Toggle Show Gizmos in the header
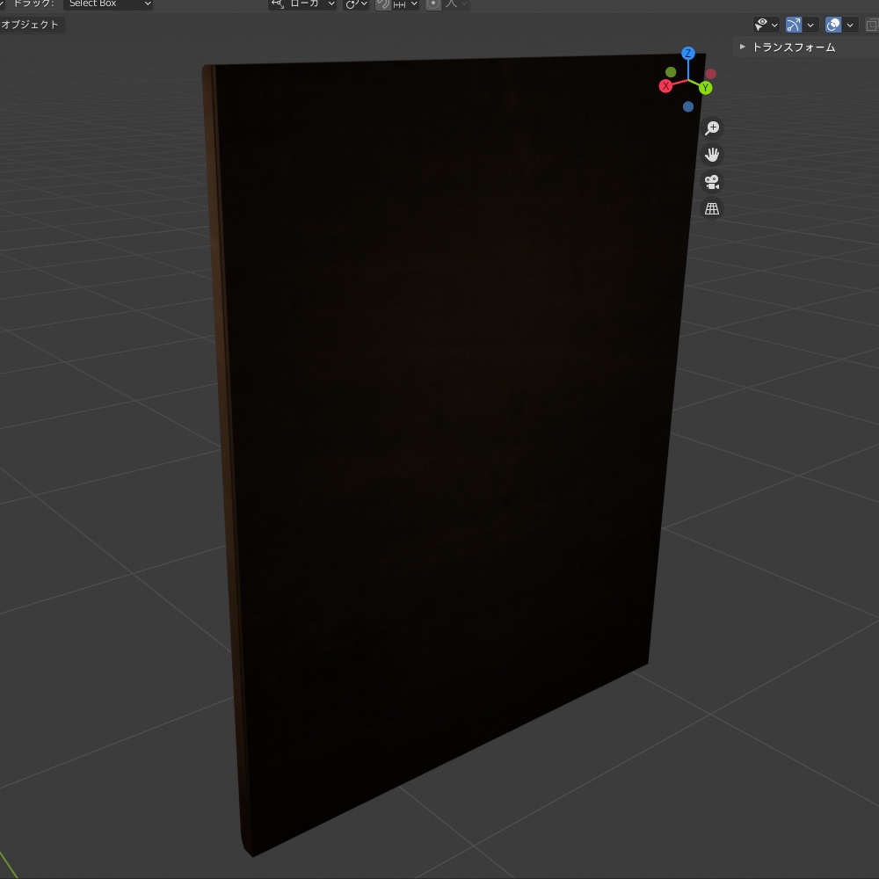Screen dimensions: 879x879 point(794,24)
